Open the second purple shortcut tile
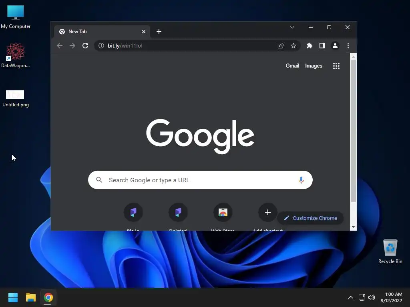The image size is (410, 307). 178,212
